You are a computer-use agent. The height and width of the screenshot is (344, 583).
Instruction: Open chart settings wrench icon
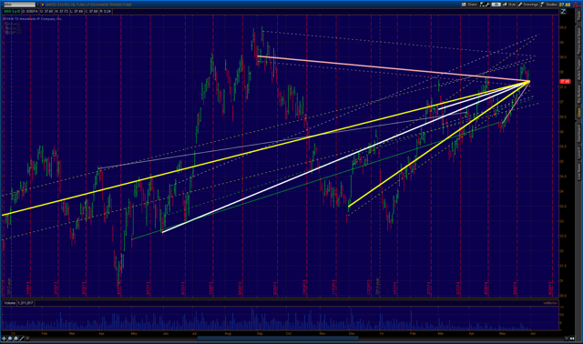pos(487,5)
